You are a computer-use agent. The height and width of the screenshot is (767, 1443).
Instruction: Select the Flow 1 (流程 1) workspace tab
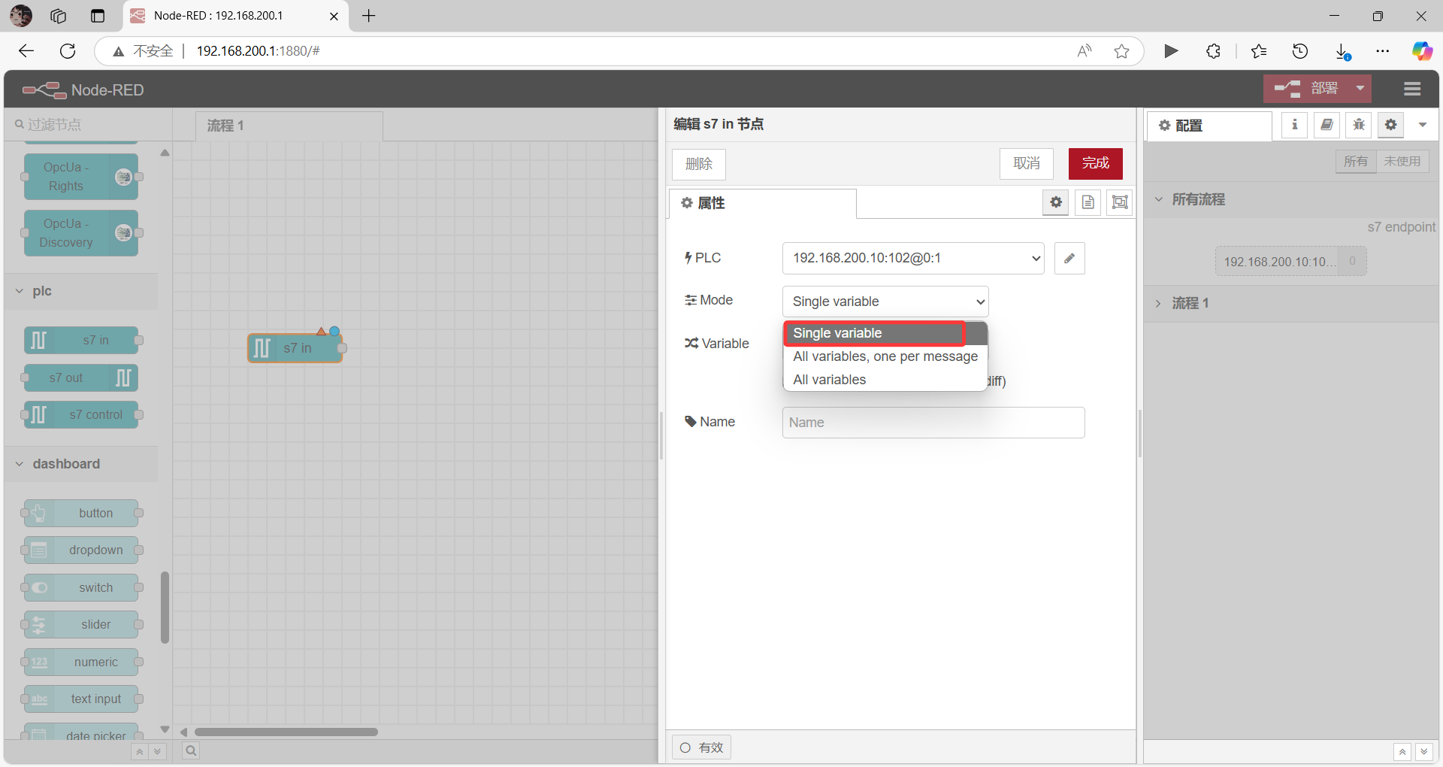click(289, 126)
